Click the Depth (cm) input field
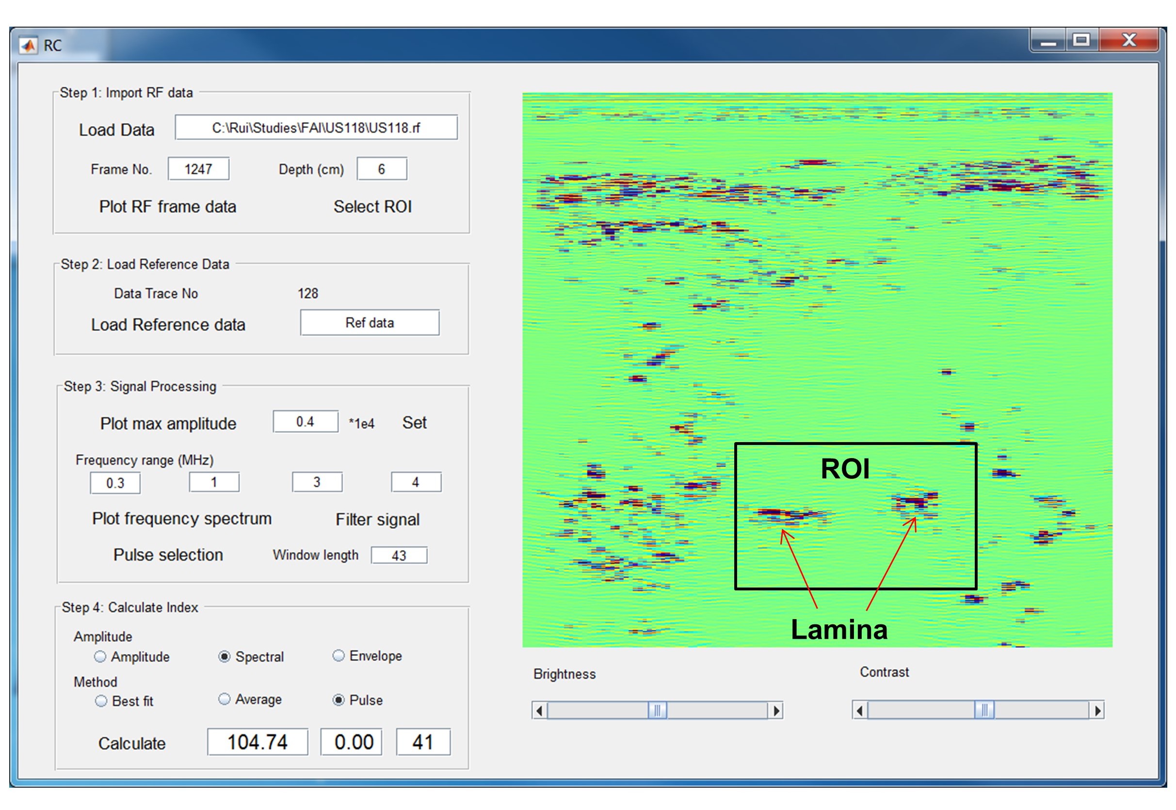 [382, 169]
